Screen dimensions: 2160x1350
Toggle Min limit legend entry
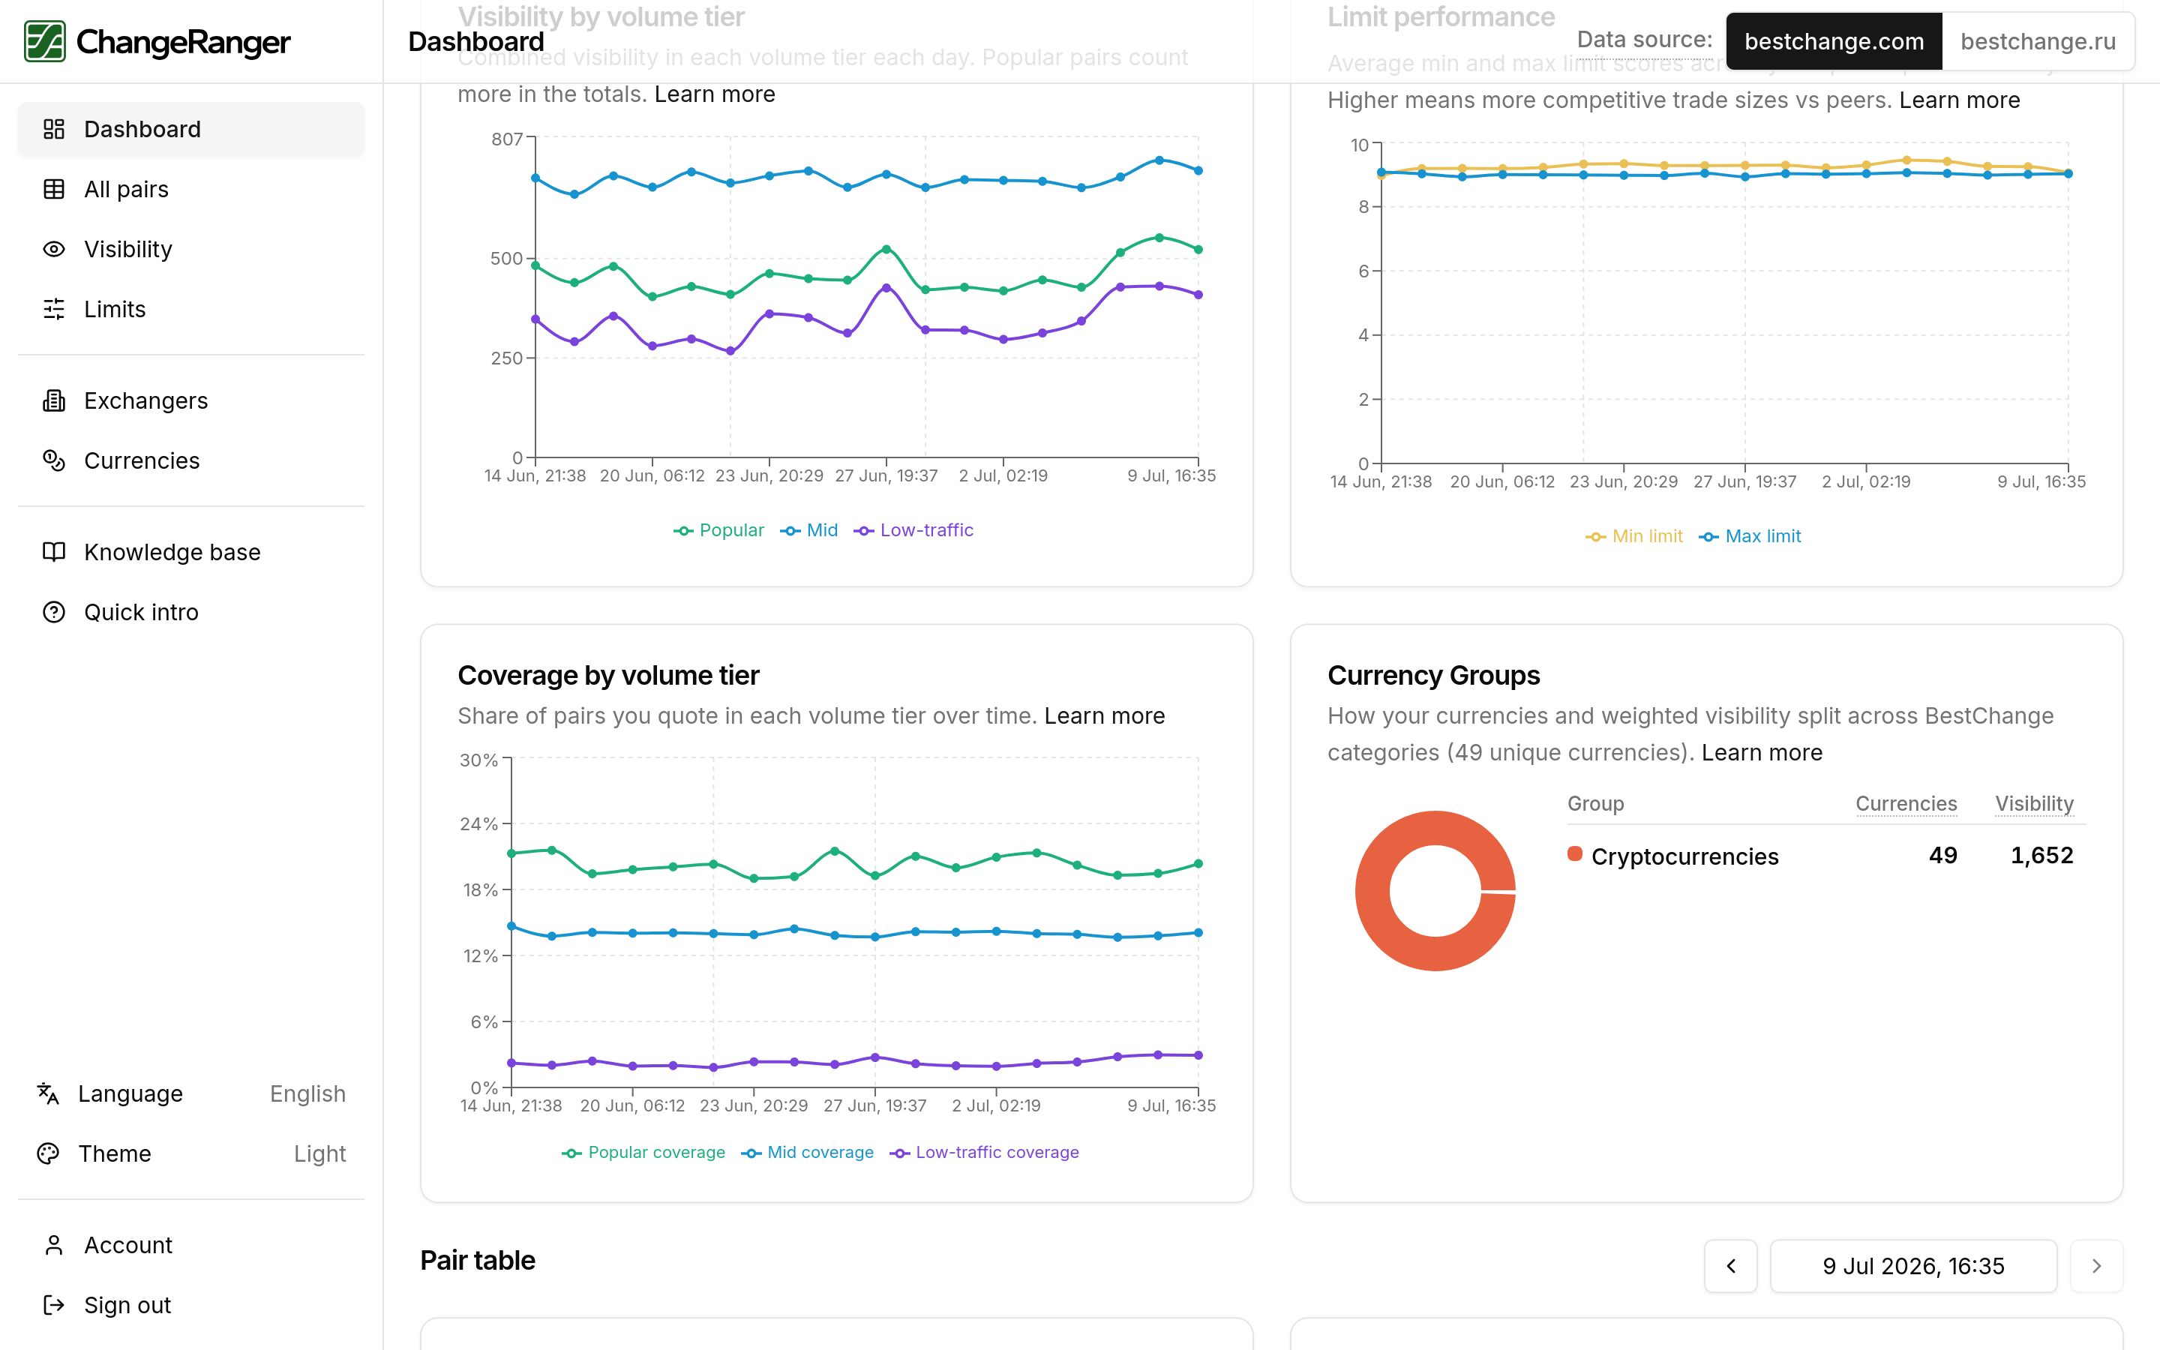(x=1633, y=535)
